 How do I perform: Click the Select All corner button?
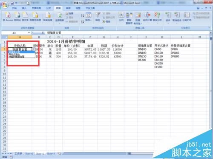[5, 37]
